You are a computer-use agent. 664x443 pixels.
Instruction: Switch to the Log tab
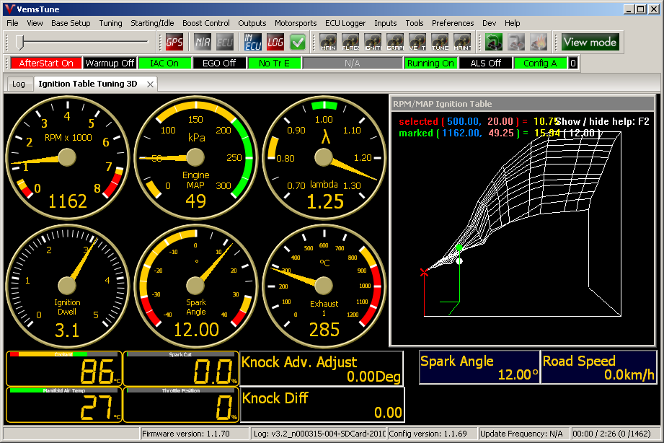pyautogui.click(x=18, y=84)
